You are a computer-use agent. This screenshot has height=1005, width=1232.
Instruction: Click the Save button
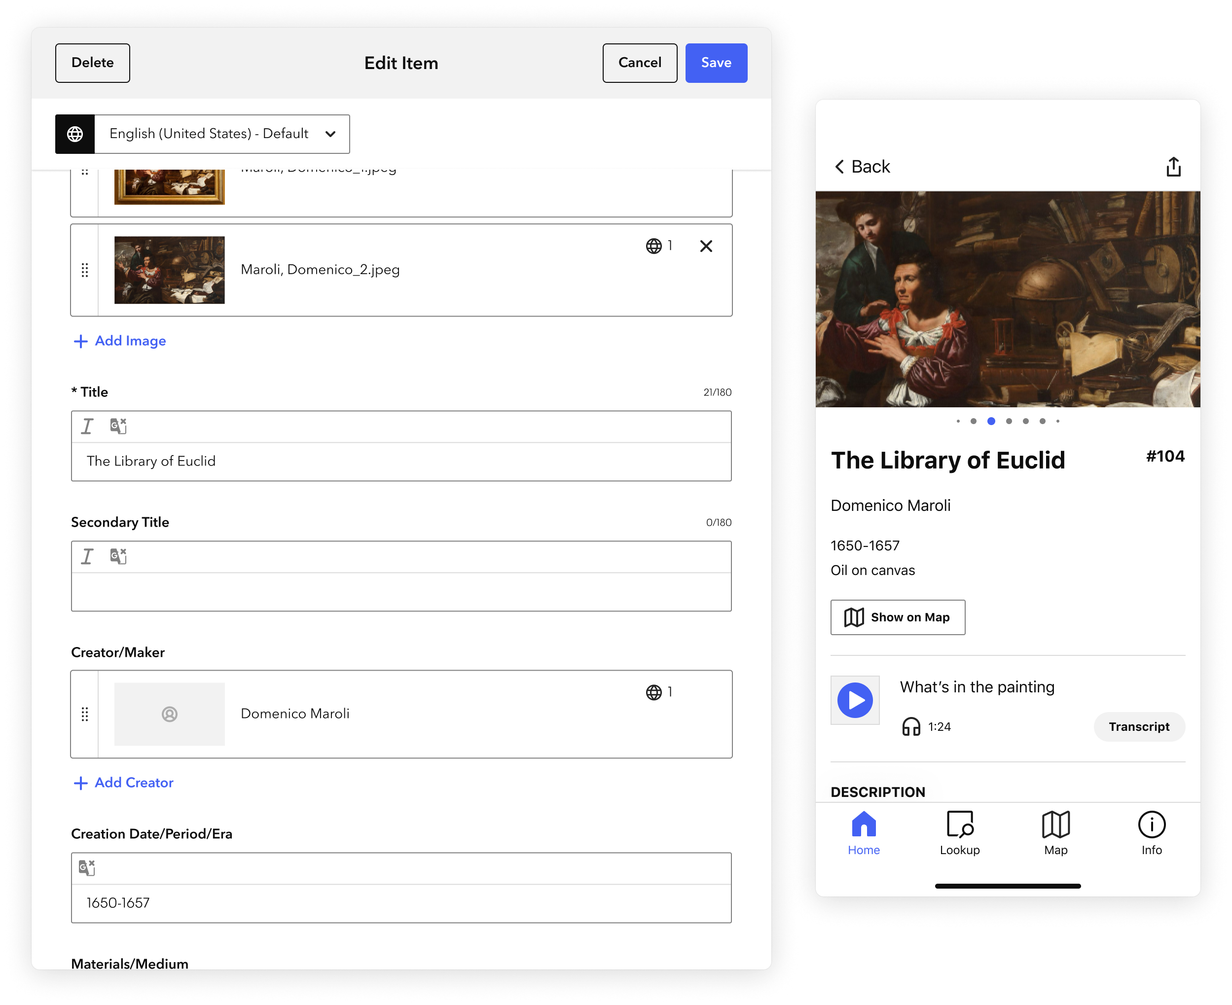(x=716, y=63)
